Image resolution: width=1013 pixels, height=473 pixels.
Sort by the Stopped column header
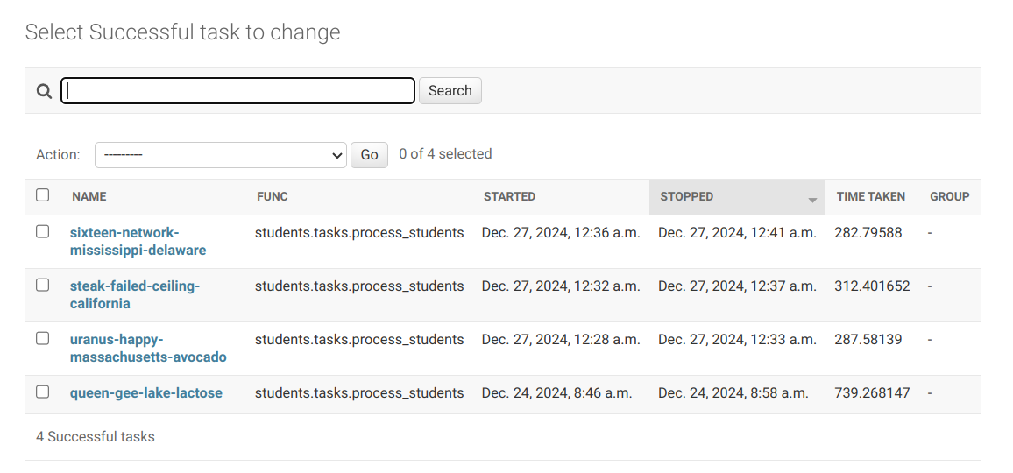(x=687, y=196)
